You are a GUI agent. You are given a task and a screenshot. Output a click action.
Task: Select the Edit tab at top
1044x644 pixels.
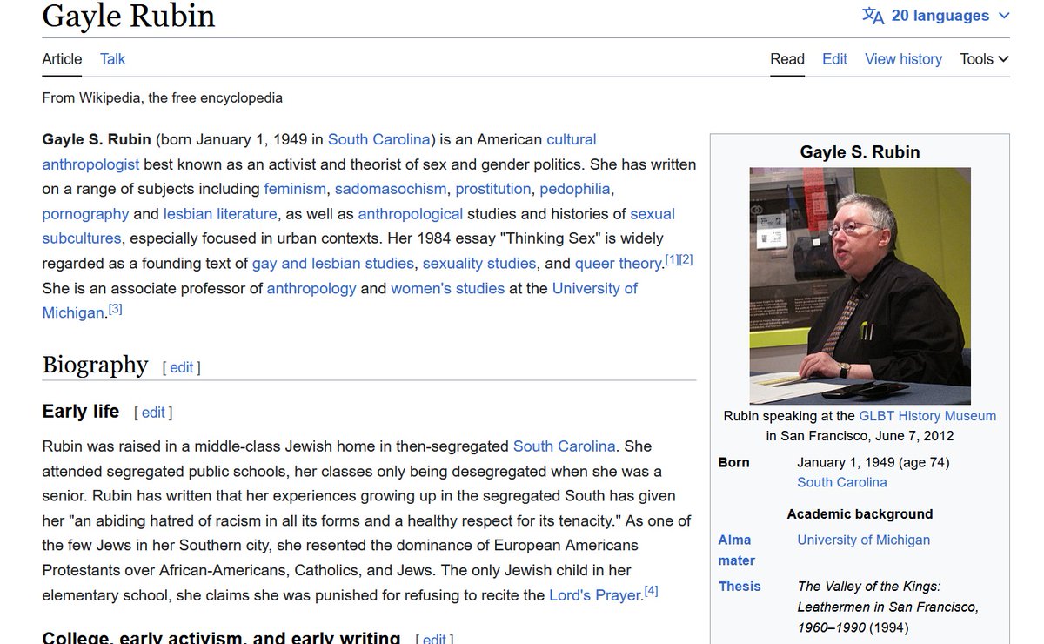coord(834,59)
